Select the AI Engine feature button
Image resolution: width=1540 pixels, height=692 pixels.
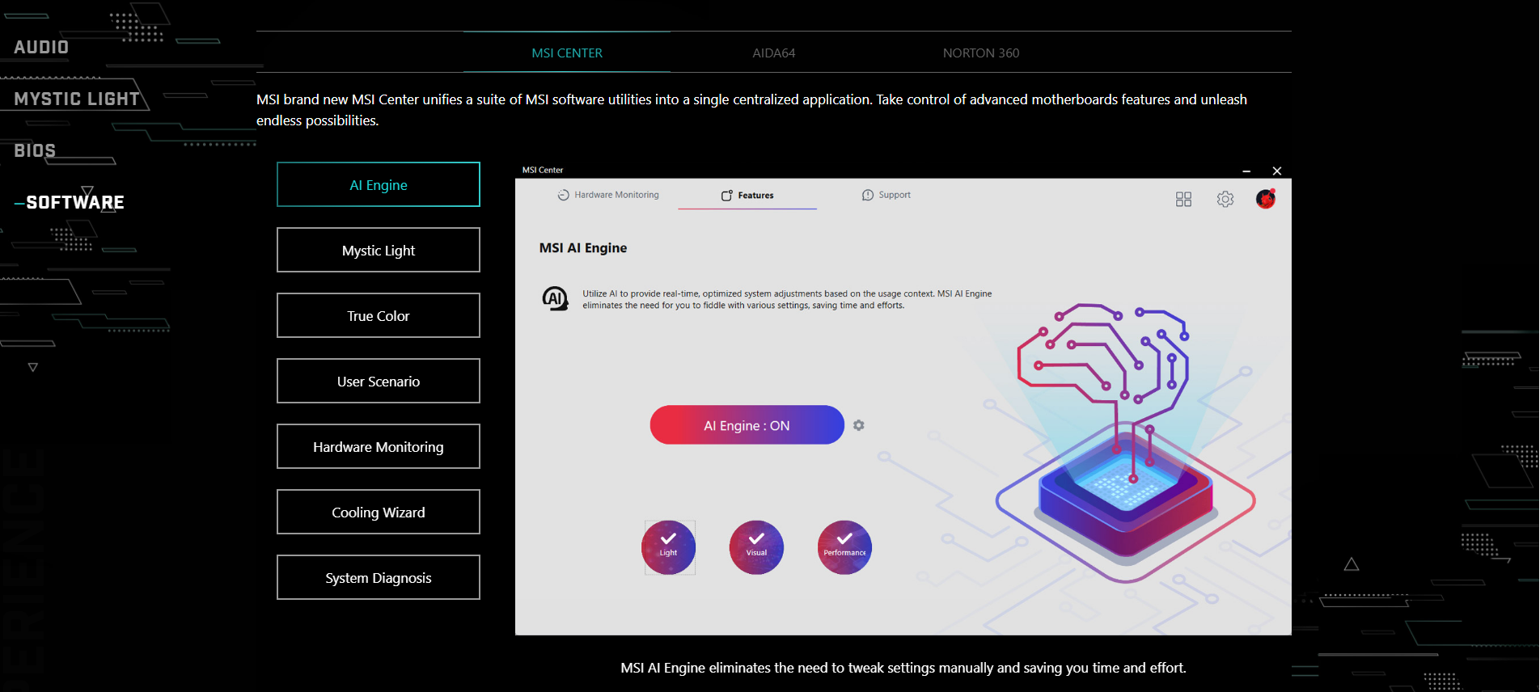[379, 184]
